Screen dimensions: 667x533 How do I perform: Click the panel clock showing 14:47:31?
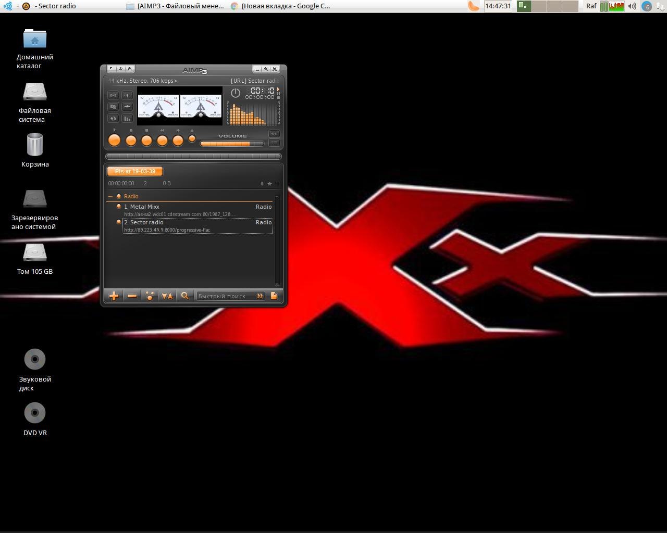coord(498,6)
